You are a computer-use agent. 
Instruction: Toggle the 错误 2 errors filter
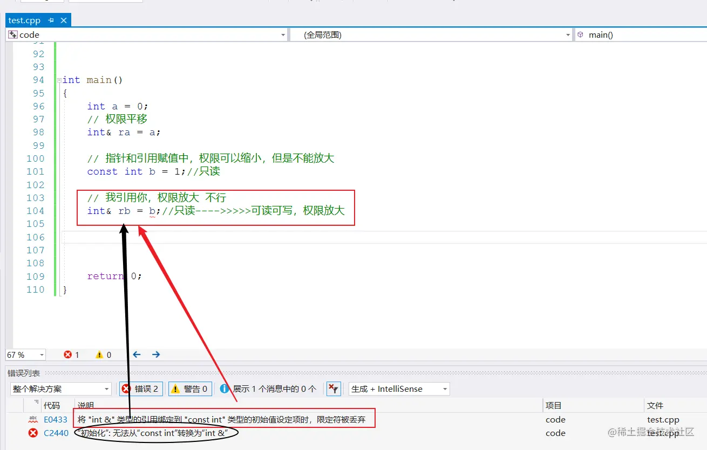click(x=141, y=389)
